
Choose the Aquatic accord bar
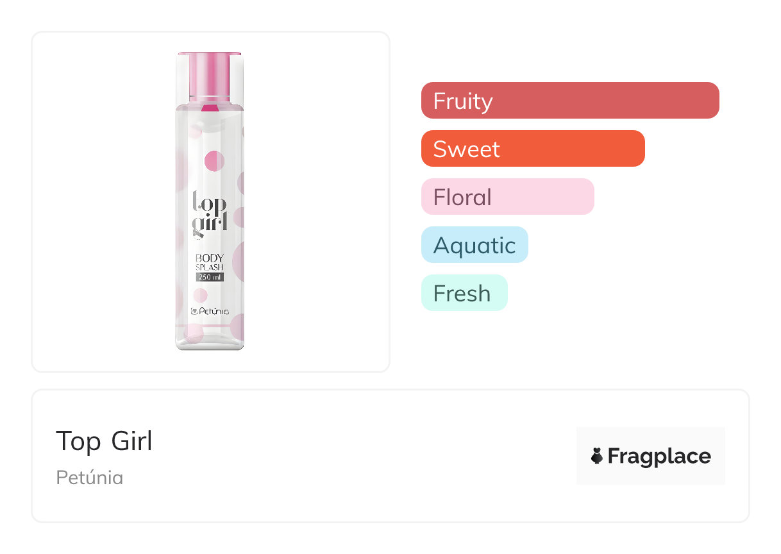[x=474, y=245]
